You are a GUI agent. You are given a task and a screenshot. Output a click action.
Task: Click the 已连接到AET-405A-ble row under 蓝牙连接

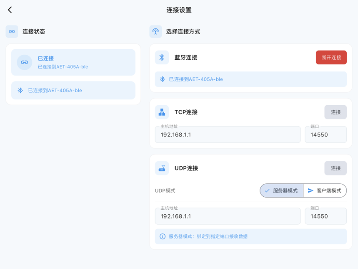(250, 79)
